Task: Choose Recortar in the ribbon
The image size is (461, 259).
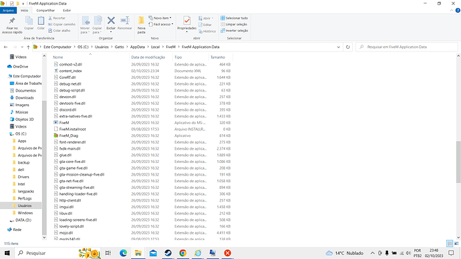Action: coord(57,18)
